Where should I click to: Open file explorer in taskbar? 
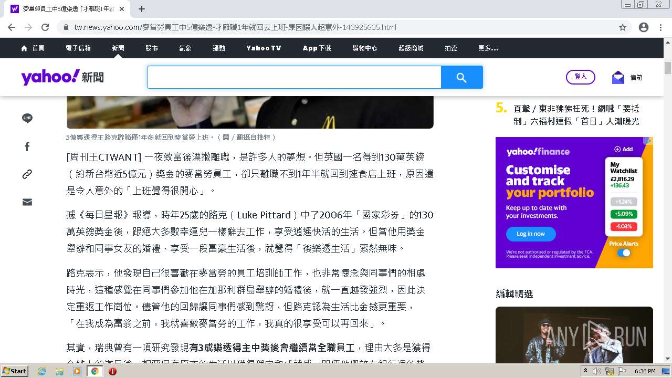pyautogui.click(x=59, y=371)
